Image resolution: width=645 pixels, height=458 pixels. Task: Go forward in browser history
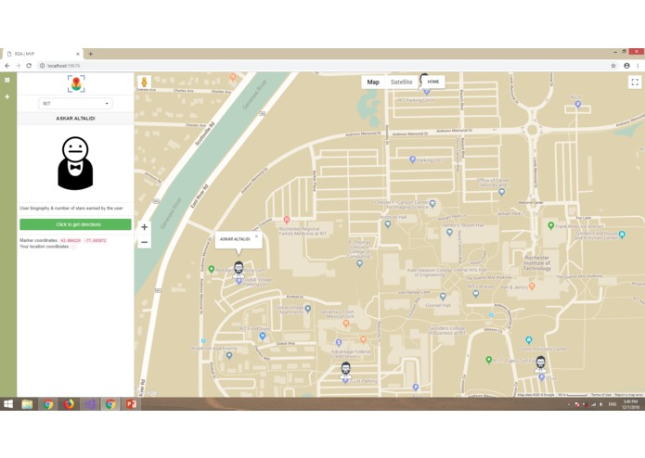pos(19,66)
